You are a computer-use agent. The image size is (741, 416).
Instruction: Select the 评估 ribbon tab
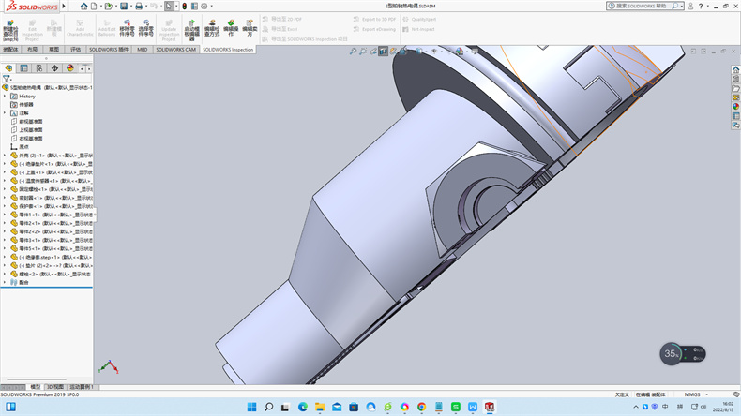(x=76, y=49)
